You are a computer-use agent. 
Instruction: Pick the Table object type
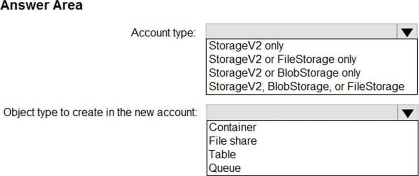(222, 154)
